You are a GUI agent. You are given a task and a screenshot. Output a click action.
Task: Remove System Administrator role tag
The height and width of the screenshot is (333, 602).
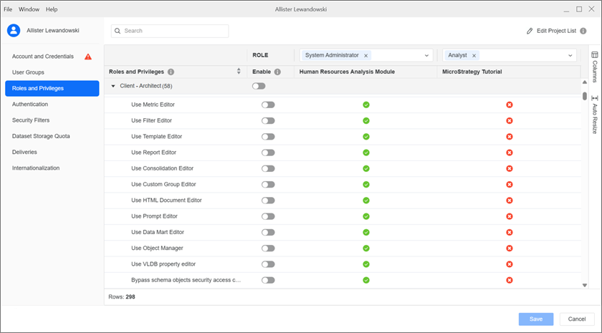pos(366,55)
